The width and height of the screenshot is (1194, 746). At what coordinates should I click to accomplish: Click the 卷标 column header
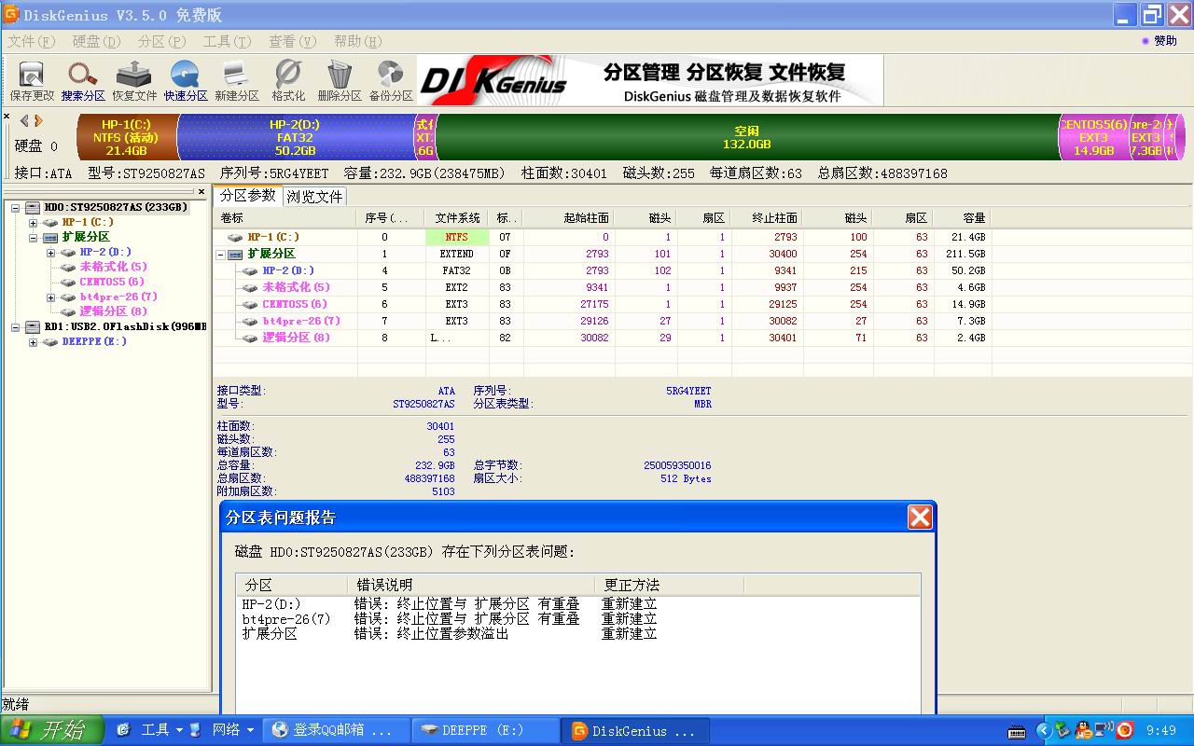tap(285, 218)
